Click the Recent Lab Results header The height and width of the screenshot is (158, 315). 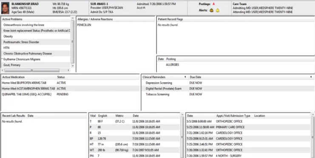click(14, 116)
